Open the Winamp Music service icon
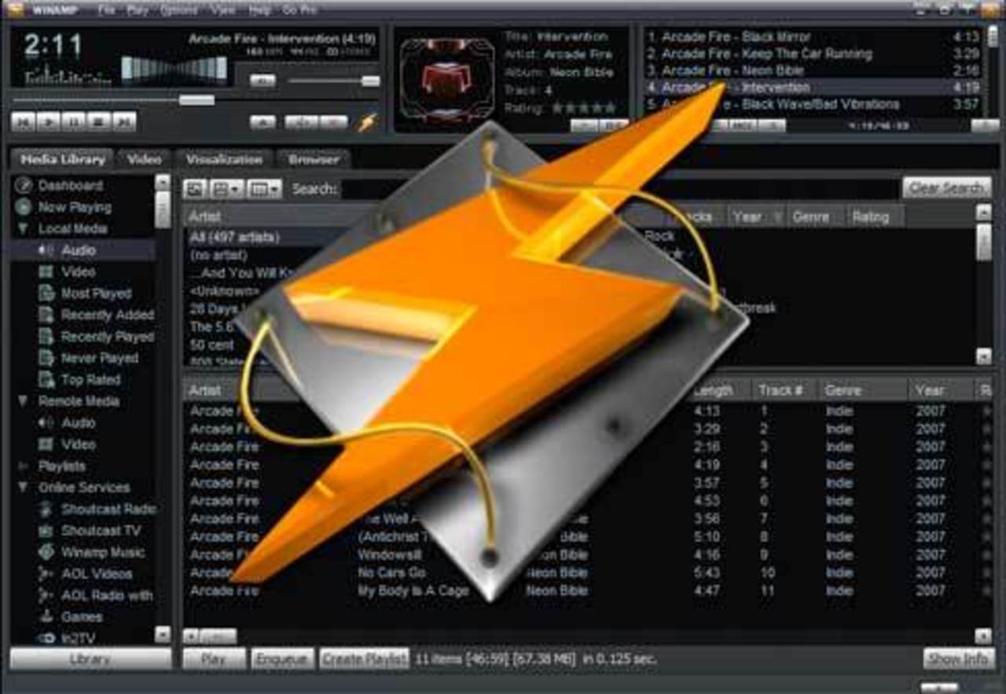Image resolution: width=1006 pixels, height=694 pixels. [46, 553]
